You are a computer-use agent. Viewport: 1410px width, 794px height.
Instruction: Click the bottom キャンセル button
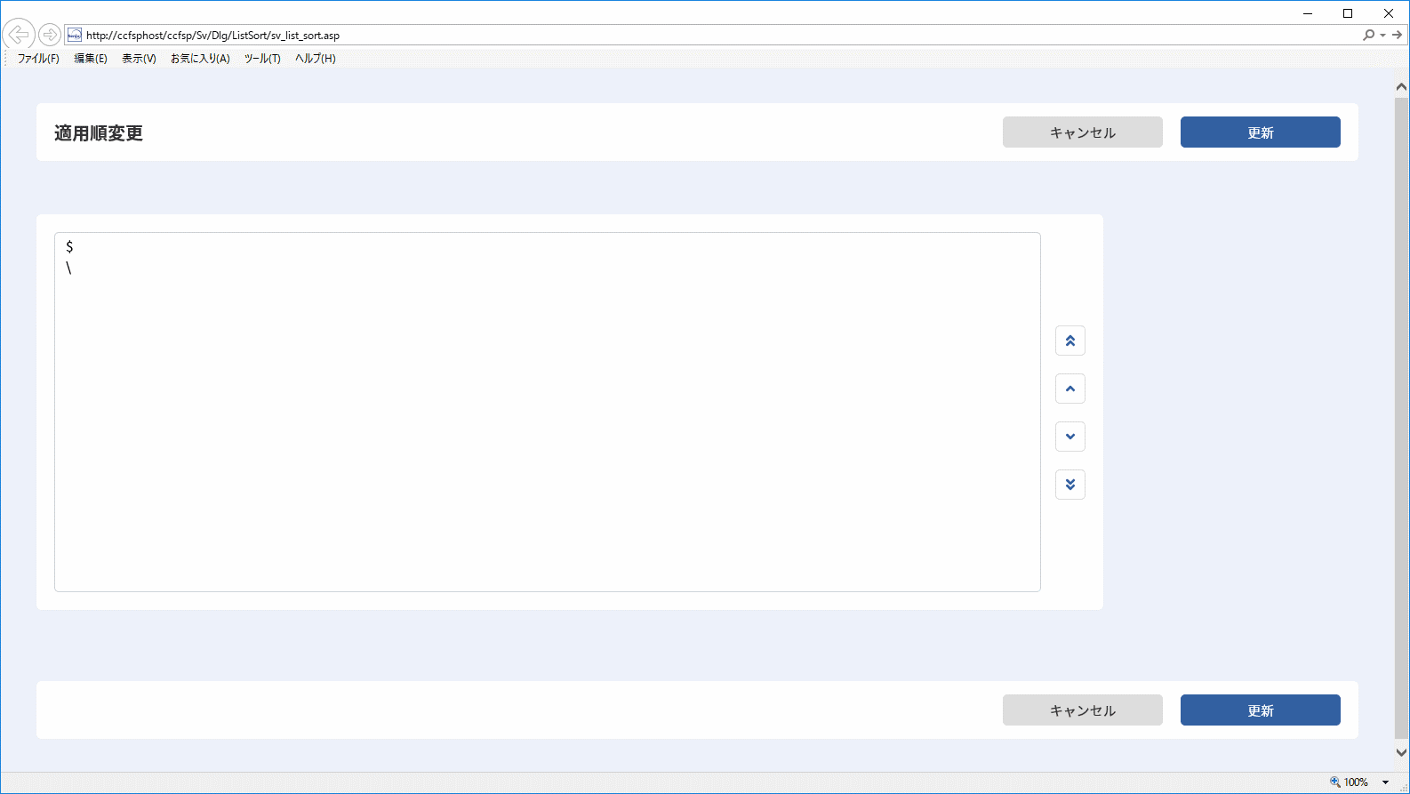(x=1083, y=710)
